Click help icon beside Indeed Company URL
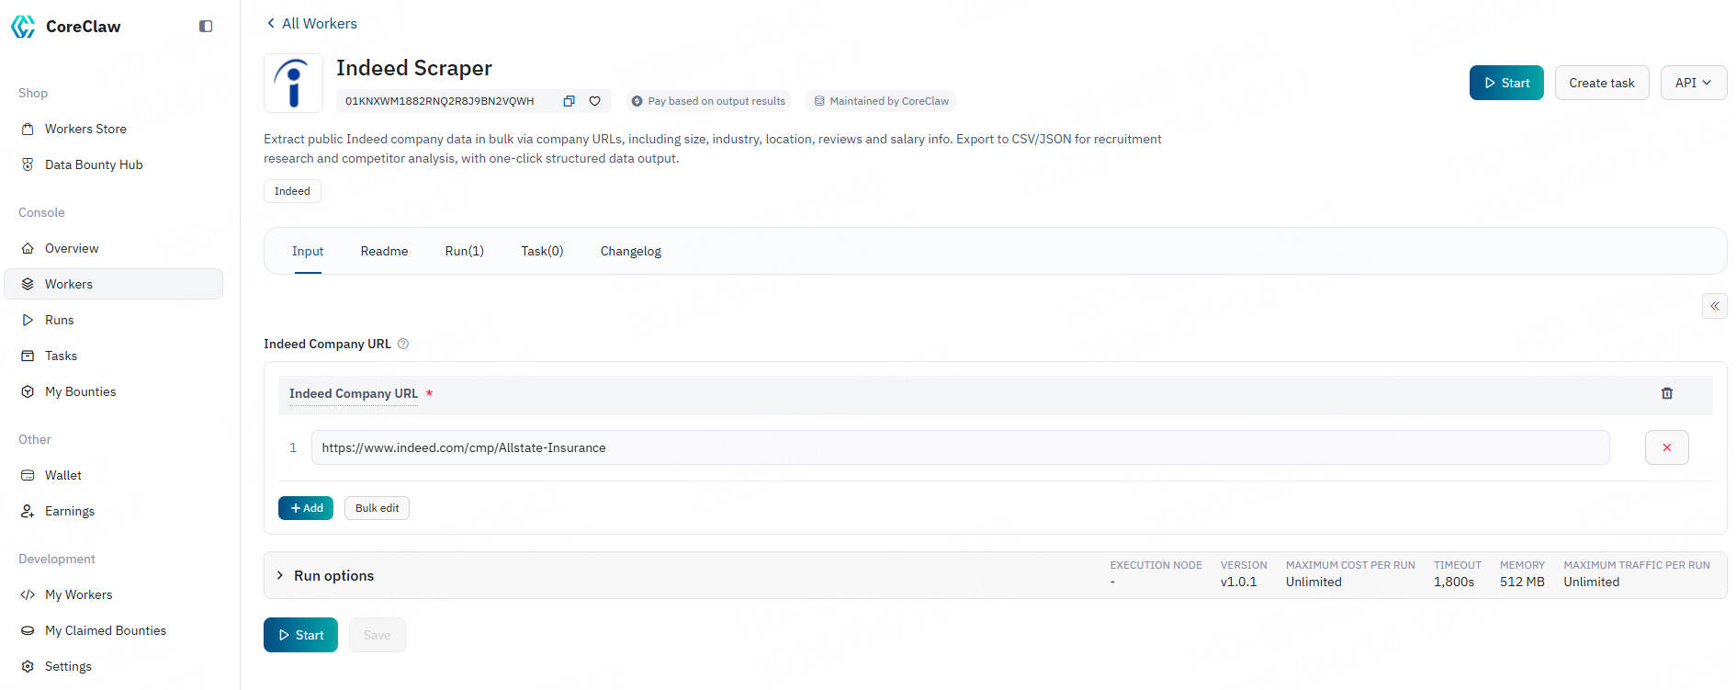The width and height of the screenshot is (1736, 690). click(x=403, y=344)
